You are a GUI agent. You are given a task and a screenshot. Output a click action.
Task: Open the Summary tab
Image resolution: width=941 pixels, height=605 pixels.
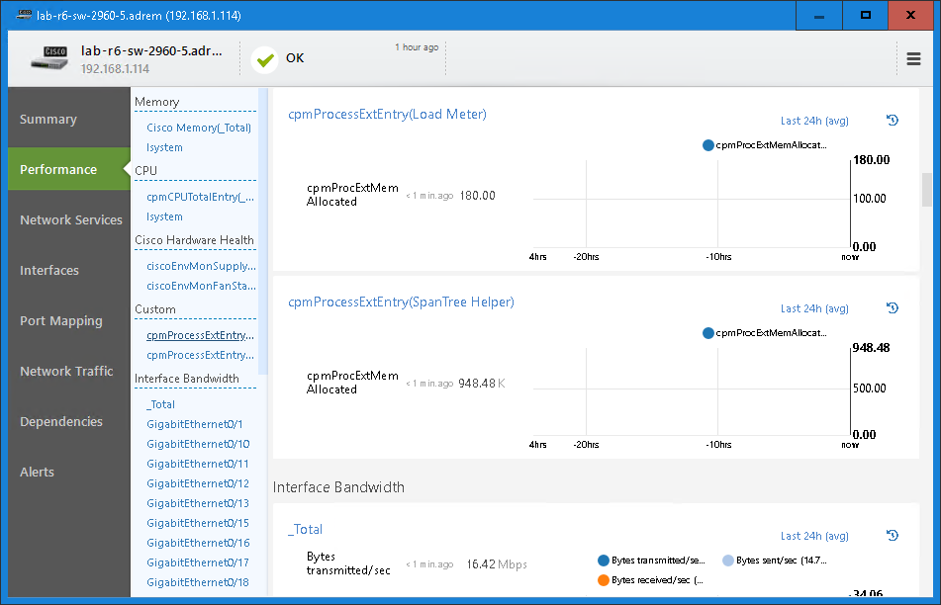pos(69,119)
